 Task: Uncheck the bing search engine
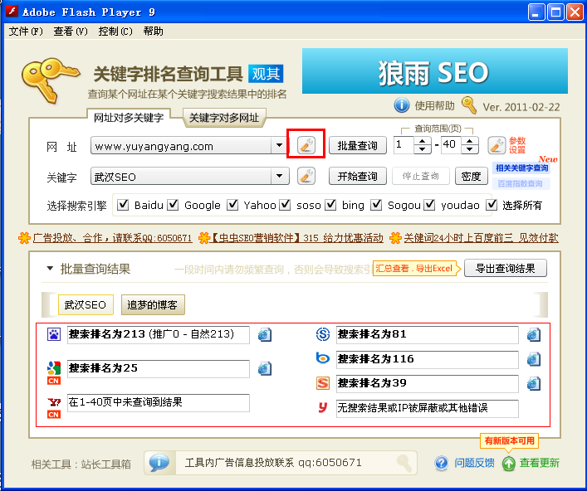330,205
